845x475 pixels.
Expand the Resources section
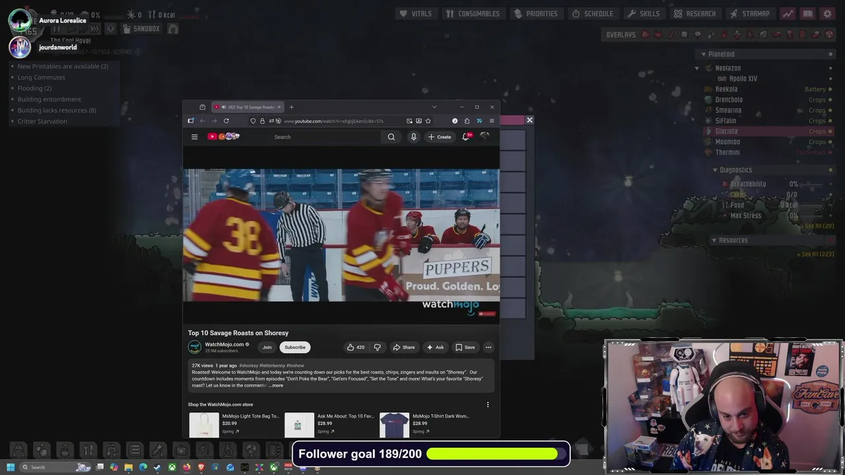click(714, 240)
